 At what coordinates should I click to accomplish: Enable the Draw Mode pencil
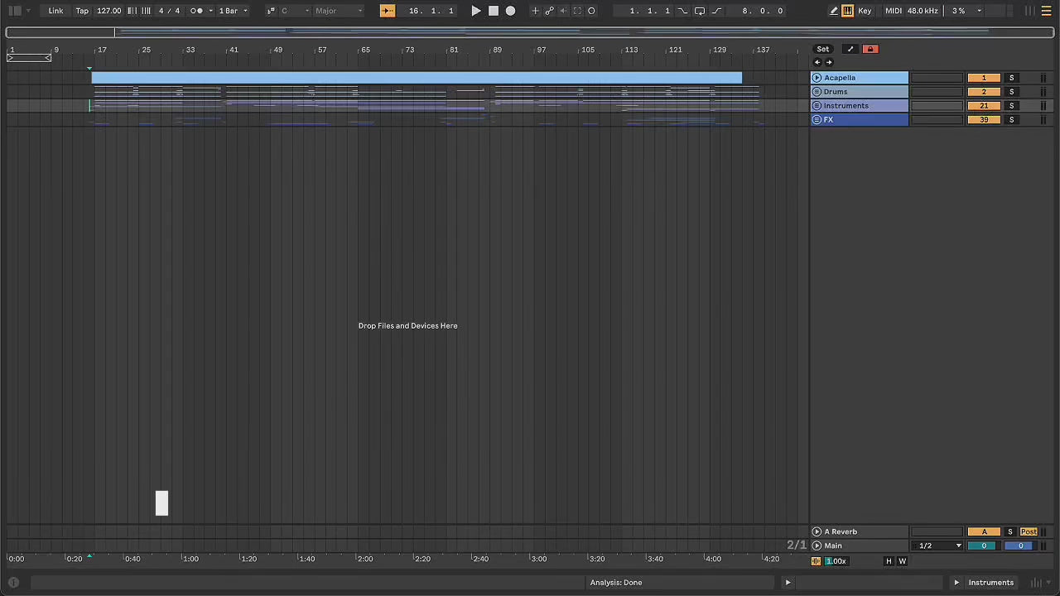coord(834,11)
